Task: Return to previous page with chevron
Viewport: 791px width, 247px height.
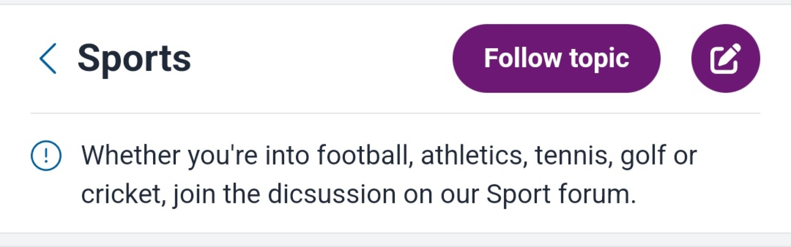Action: coord(48,58)
